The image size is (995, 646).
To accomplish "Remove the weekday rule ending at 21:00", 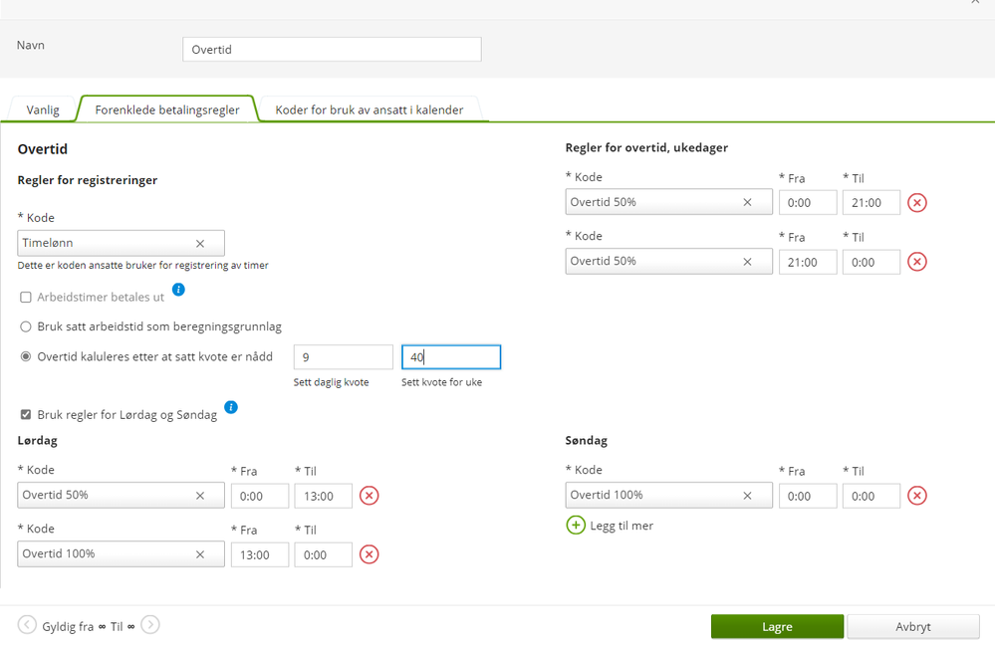I will click(x=917, y=203).
